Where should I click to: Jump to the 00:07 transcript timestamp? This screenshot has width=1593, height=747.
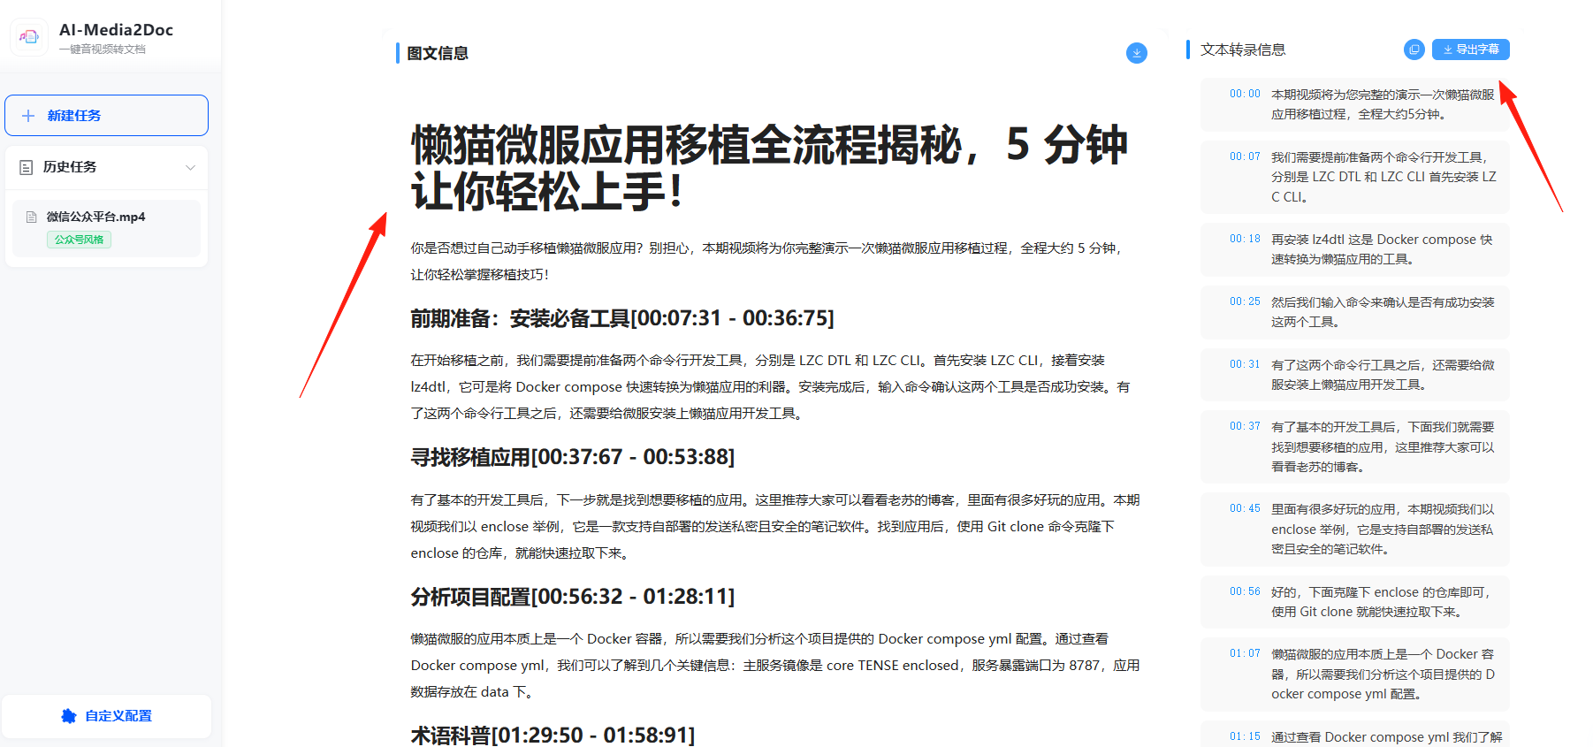click(1245, 156)
